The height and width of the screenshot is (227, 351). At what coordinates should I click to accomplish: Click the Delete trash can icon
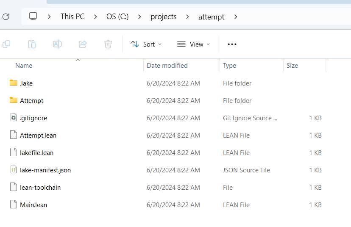point(108,44)
